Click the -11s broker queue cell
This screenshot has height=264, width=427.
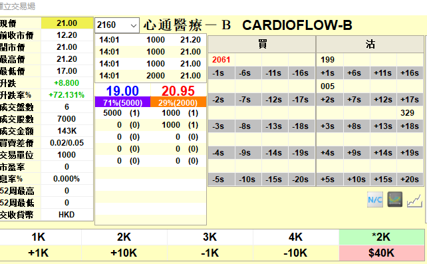(x=275, y=73)
